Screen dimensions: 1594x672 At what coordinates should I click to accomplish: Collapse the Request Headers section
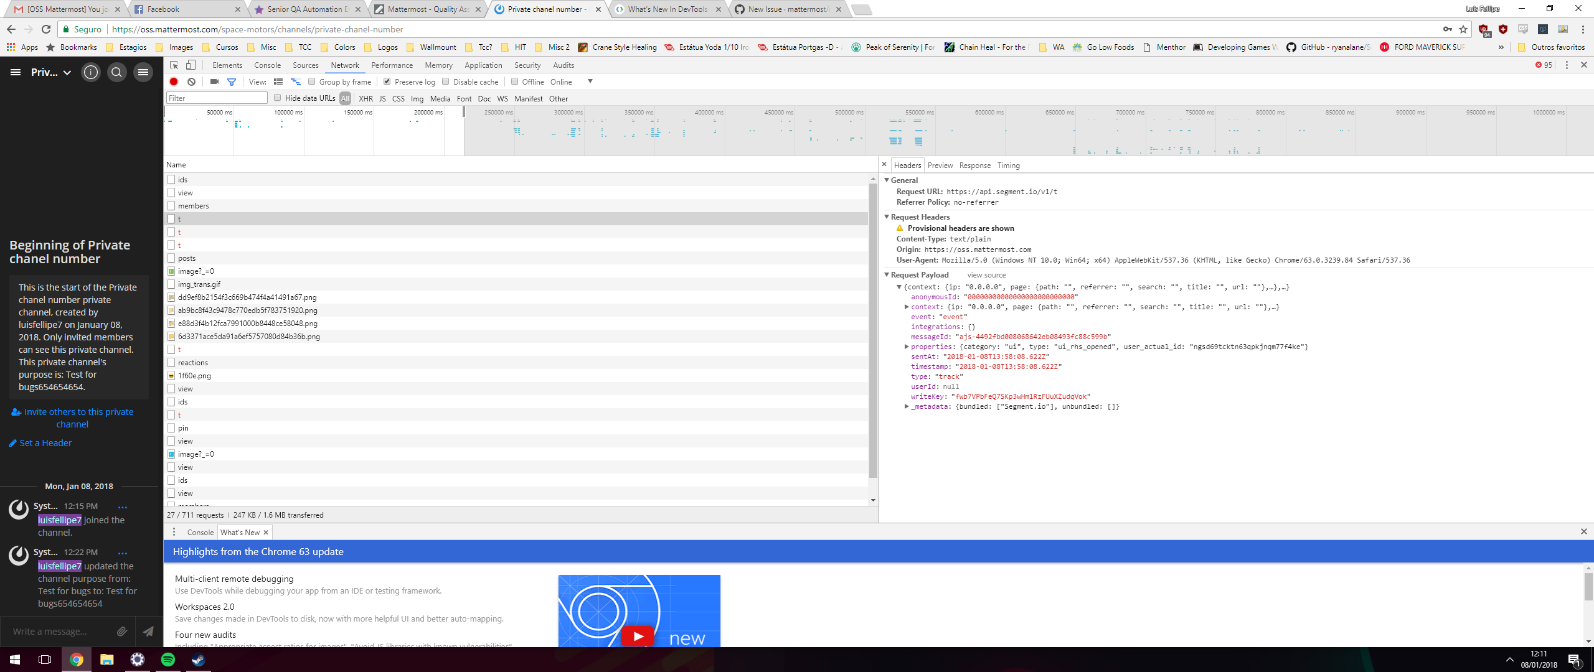tap(887, 217)
